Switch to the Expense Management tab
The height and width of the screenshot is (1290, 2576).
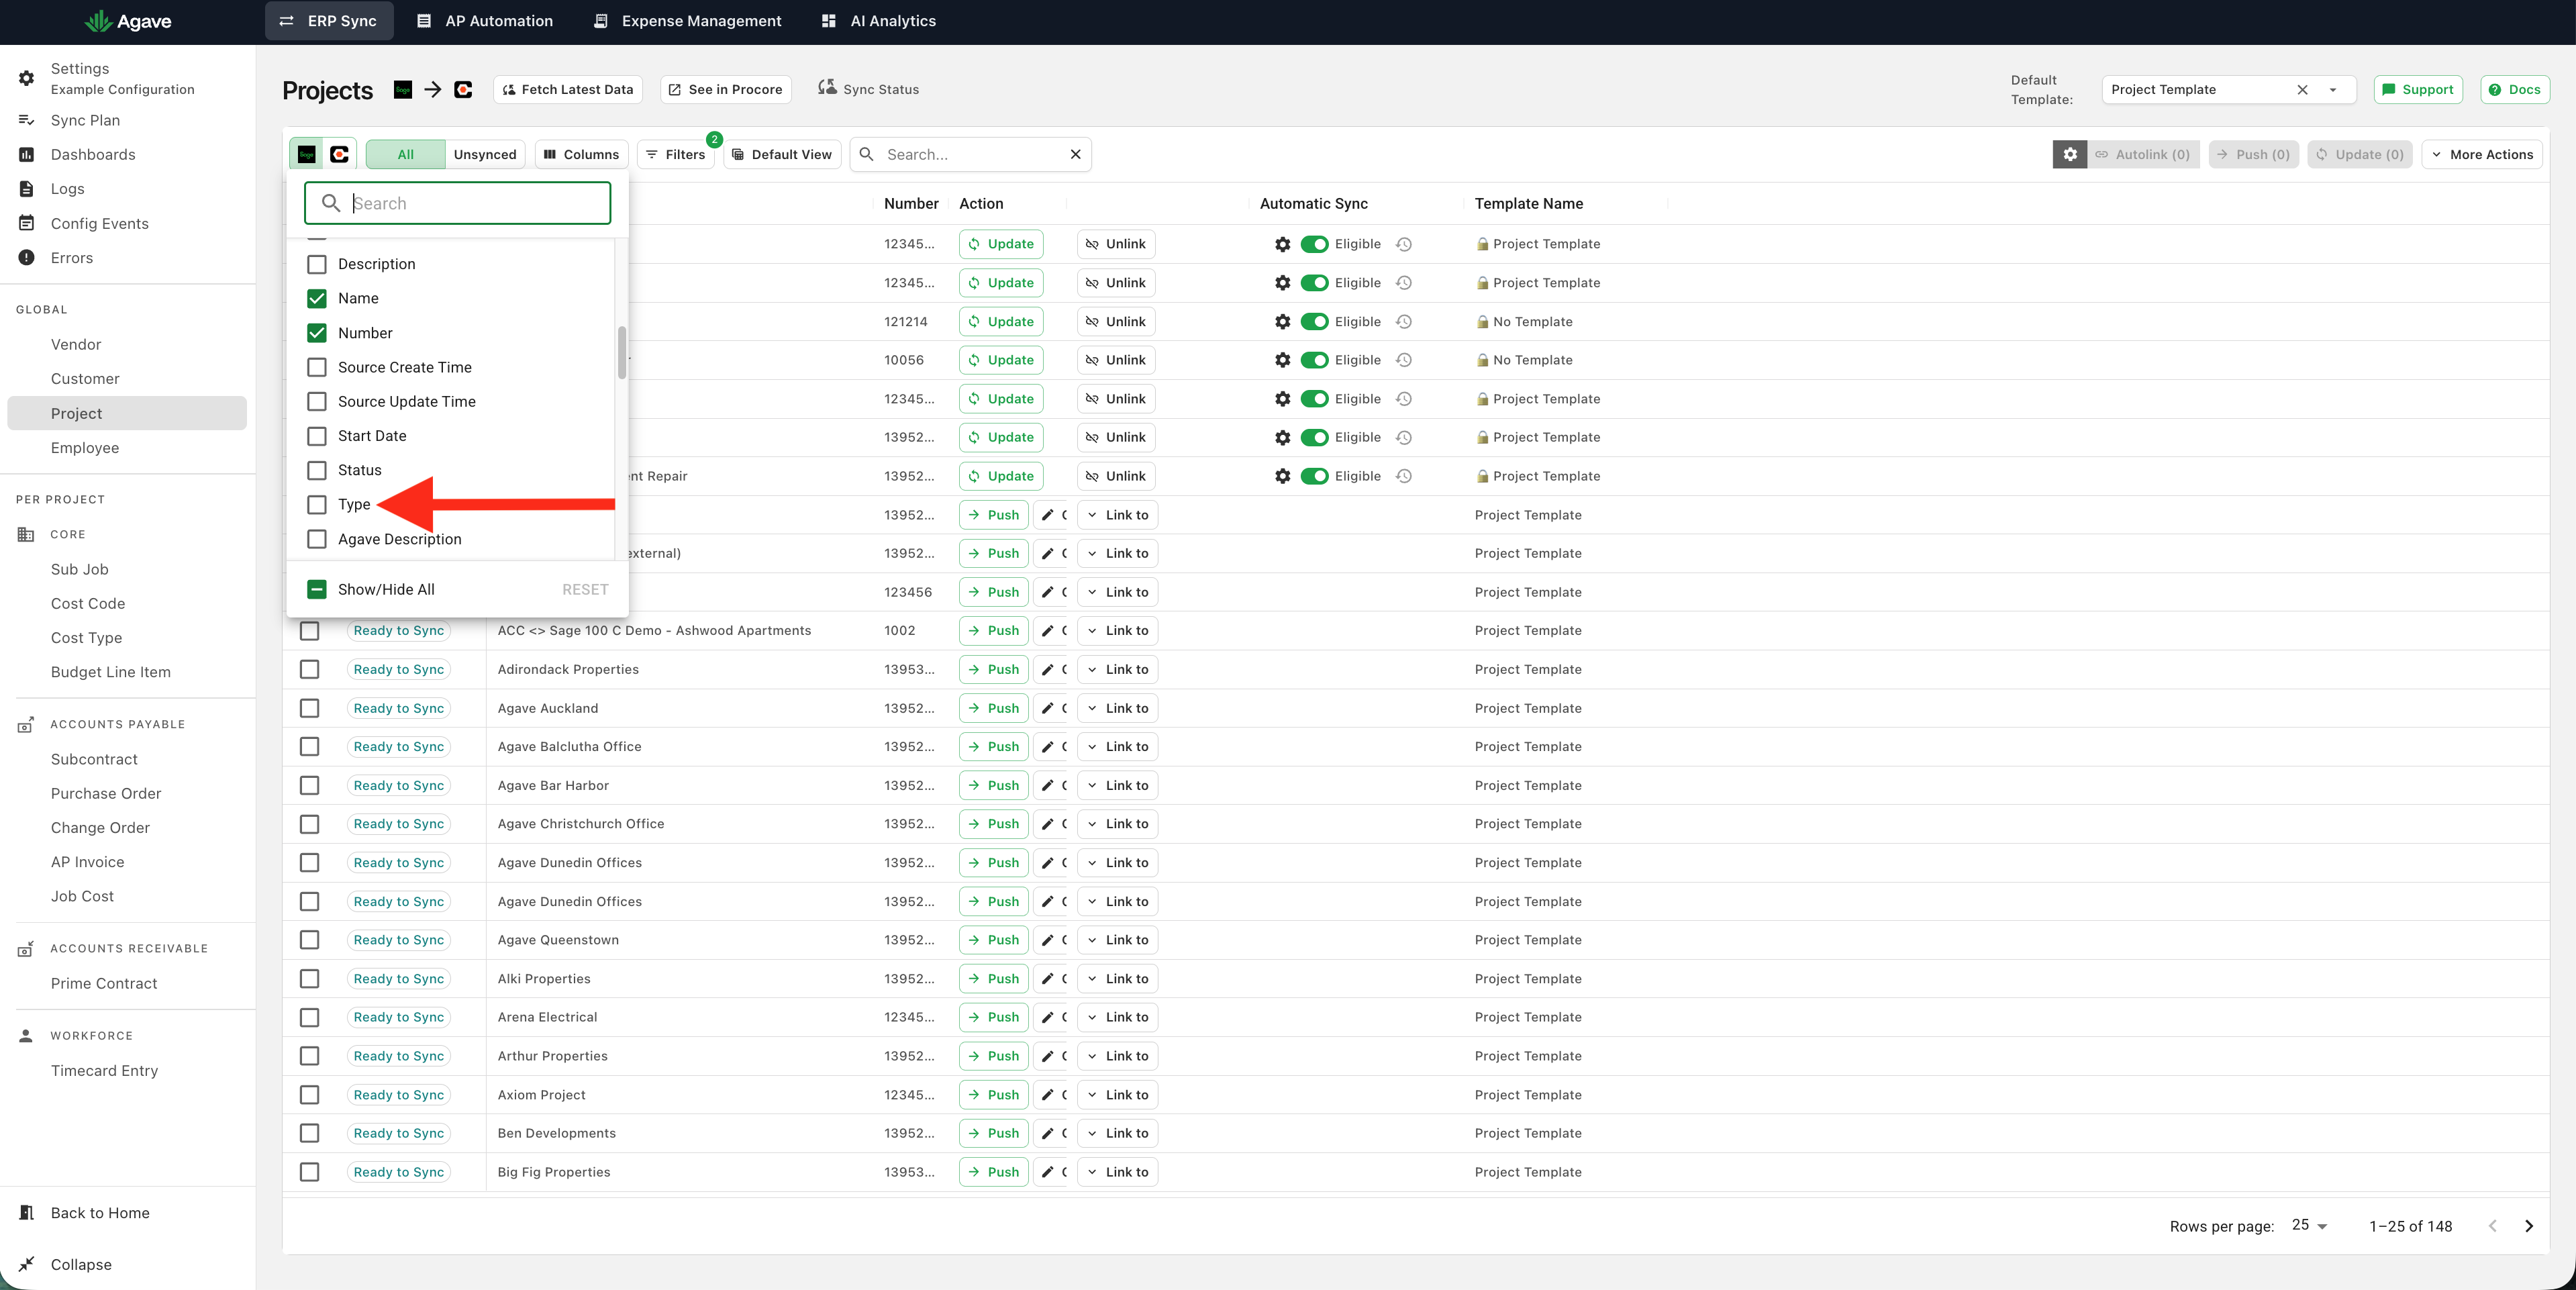(x=687, y=21)
